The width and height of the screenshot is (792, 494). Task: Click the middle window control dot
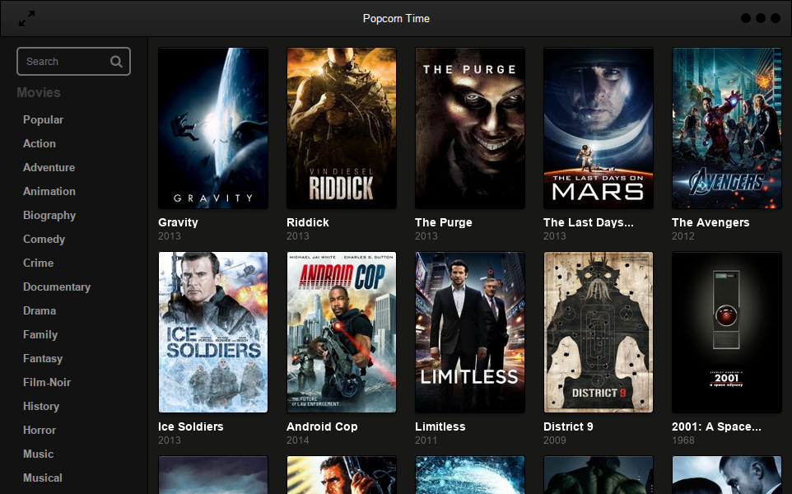coord(759,16)
